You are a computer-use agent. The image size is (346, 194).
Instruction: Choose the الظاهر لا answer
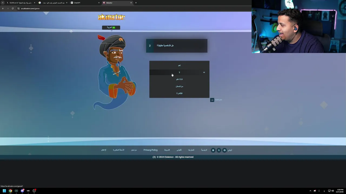point(179,93)
